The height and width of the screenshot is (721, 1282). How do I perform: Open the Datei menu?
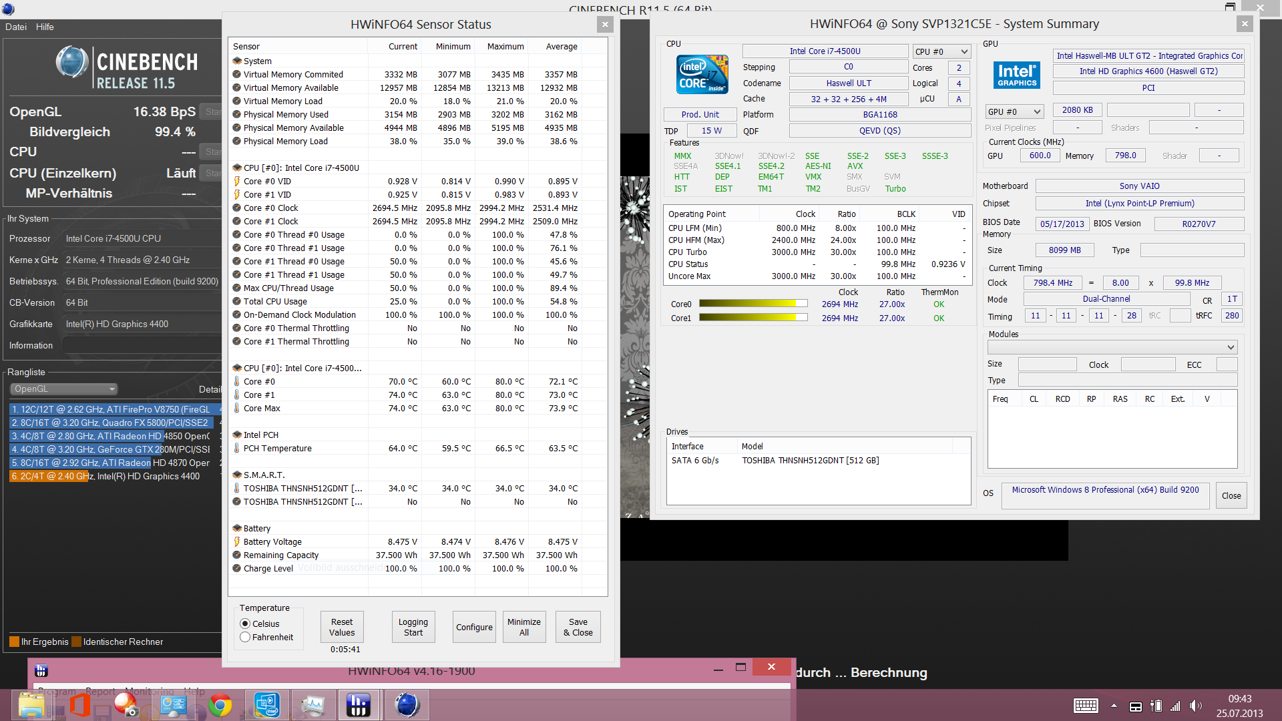(16, 27)
